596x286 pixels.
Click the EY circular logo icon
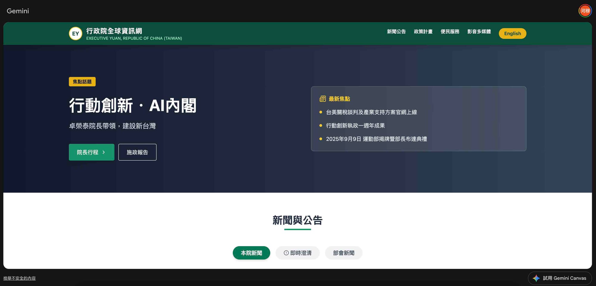coord(75,34)
